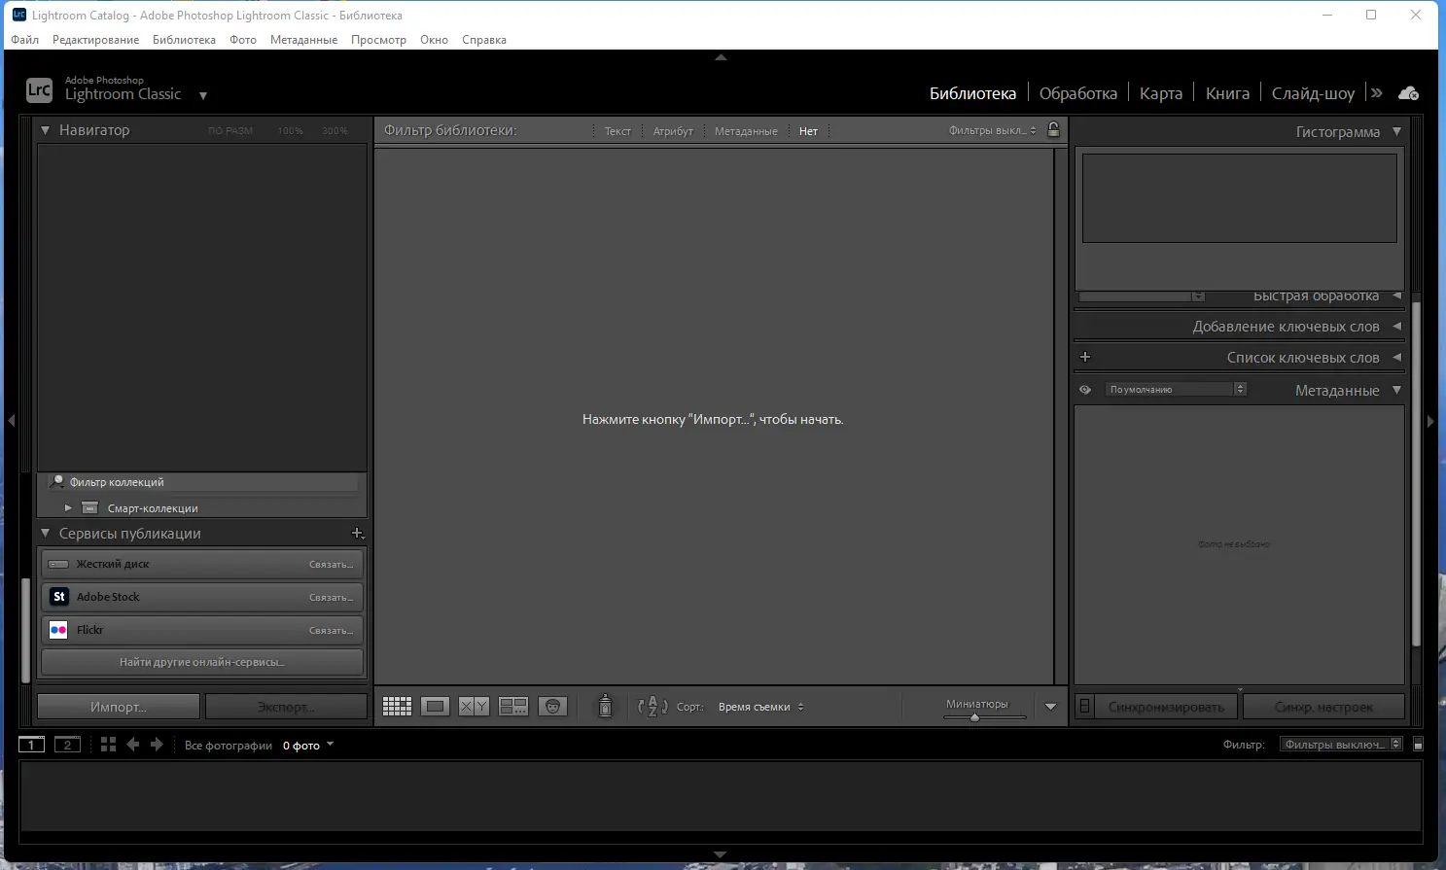Expand the Список ключевых слов panel
The width and height of the screenshot is (1446, 870).
(x=1396, y=357)
